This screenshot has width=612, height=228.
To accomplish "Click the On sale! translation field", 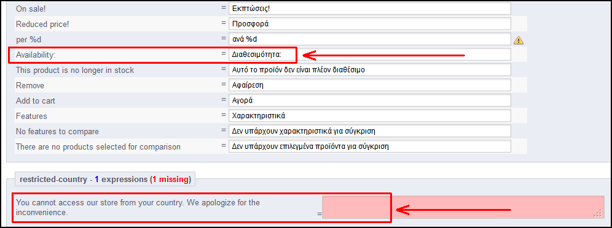I will pos(370,9).
